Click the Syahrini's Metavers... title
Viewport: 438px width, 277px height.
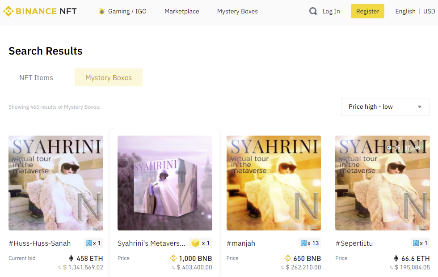click(x=151, y=243)
